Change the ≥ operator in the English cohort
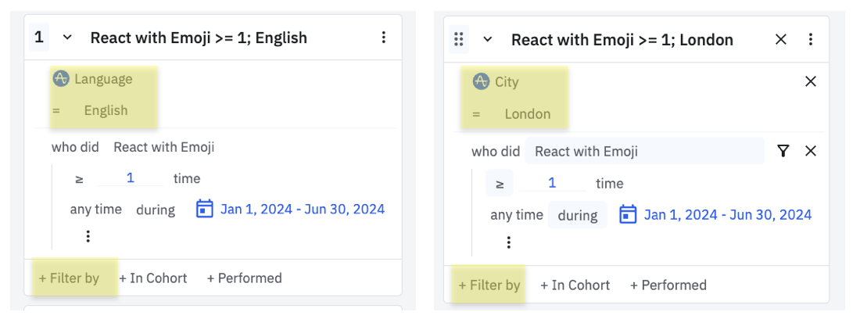 (79, 179)
